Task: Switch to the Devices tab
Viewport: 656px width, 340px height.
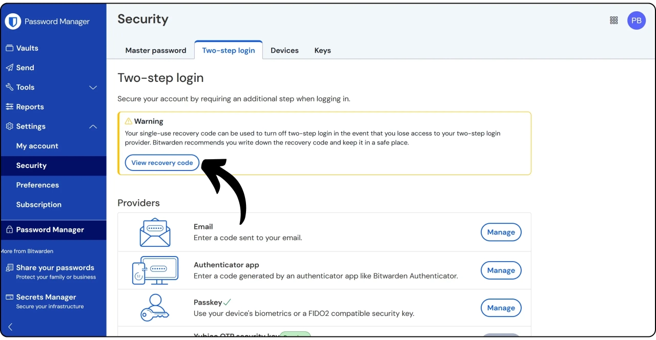Action: pos(284,50)
